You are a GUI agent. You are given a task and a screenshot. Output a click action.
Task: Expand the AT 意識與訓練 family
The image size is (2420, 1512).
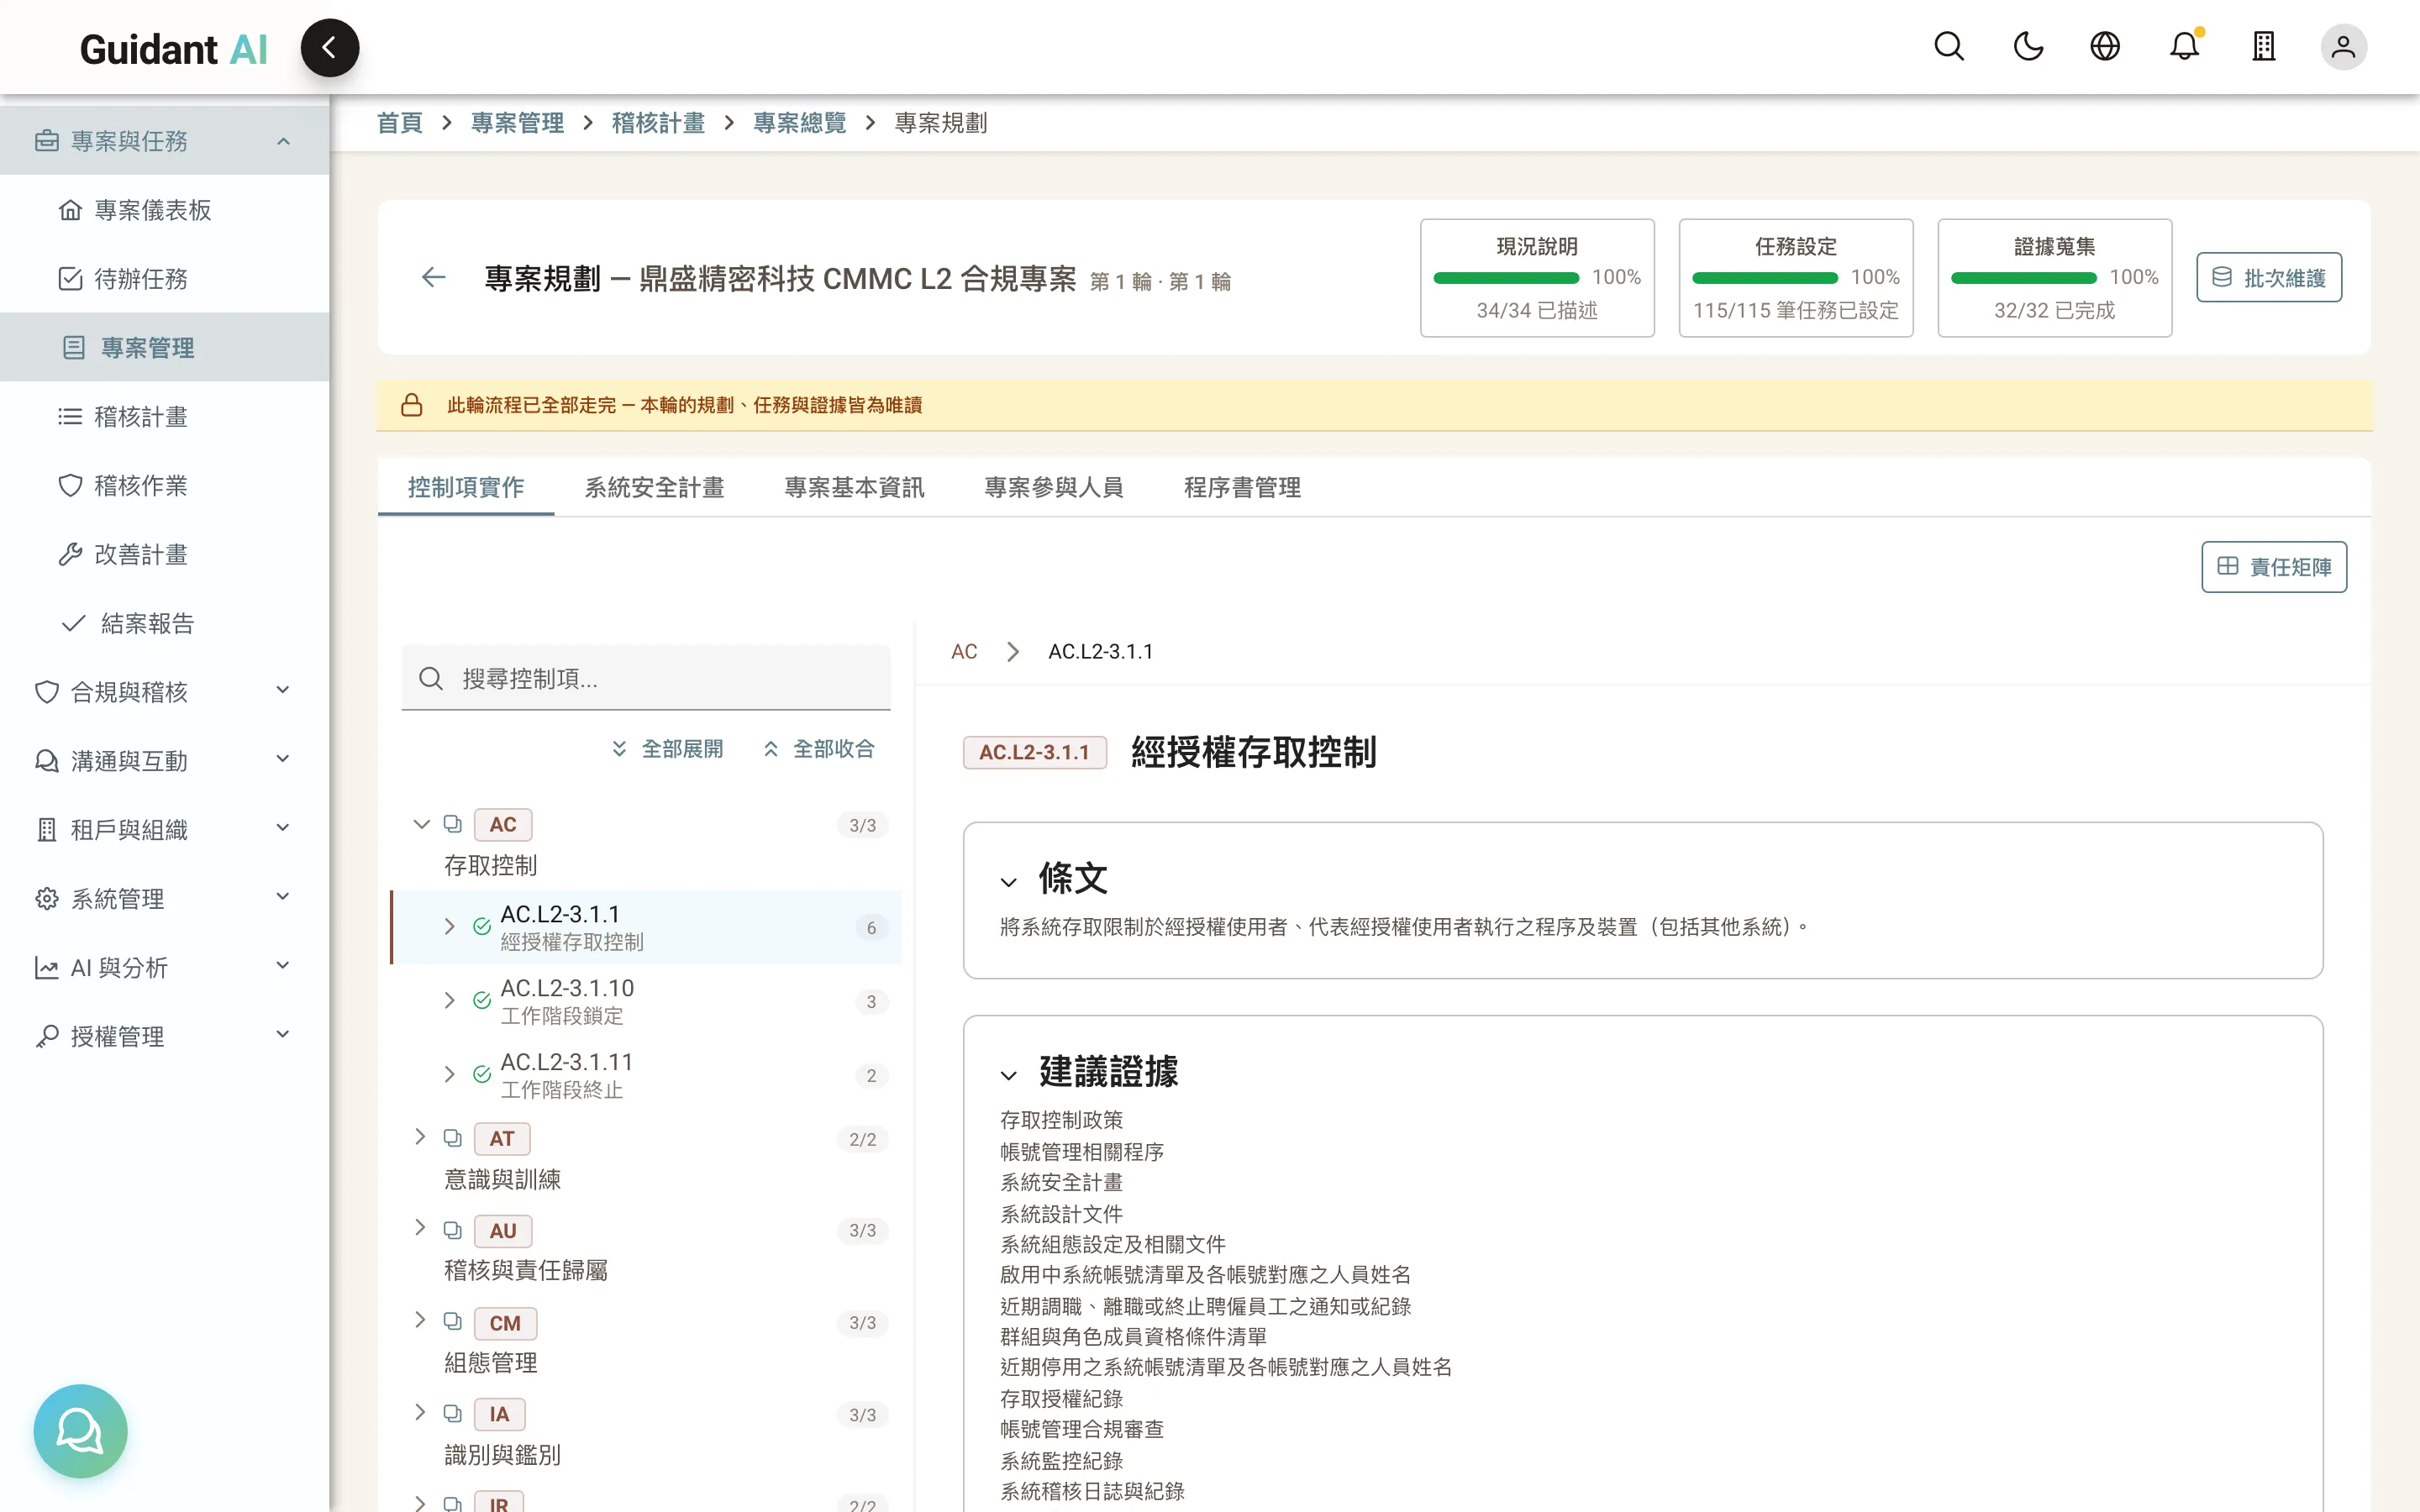(x=421, y=1137)
